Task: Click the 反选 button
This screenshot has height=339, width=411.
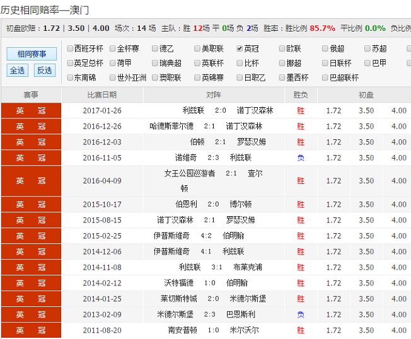Action: (45, 70)
